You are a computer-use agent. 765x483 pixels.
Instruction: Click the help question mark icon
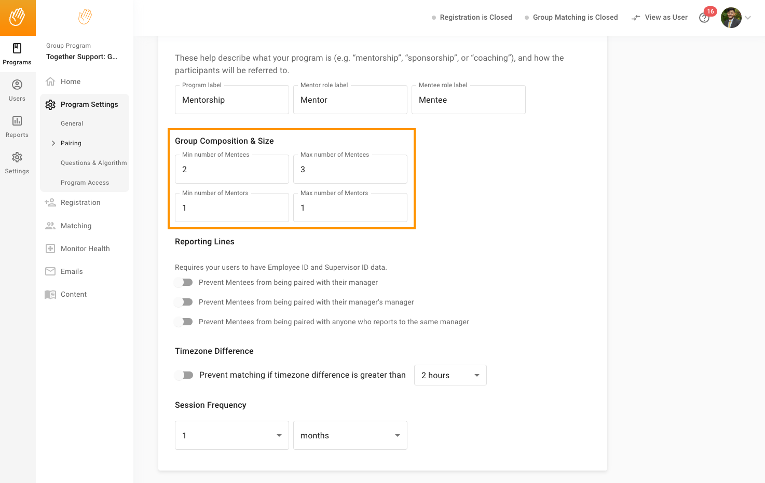[704, 18]
